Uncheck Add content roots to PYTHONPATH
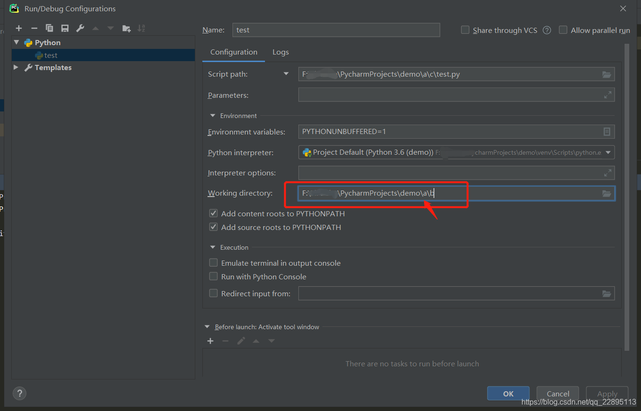The image size is (641, 411). pyautogui.click(x=213, y=213)
